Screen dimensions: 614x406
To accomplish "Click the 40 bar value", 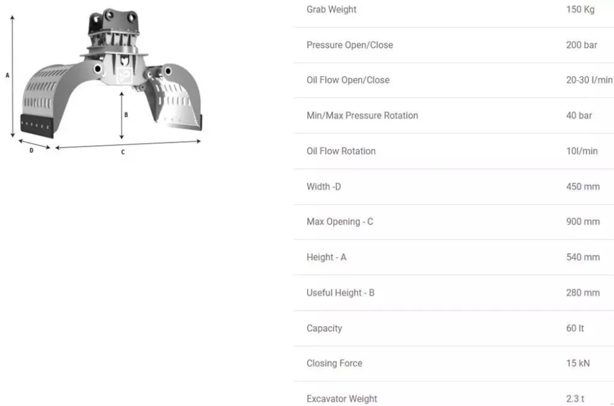I will point(578,115).
